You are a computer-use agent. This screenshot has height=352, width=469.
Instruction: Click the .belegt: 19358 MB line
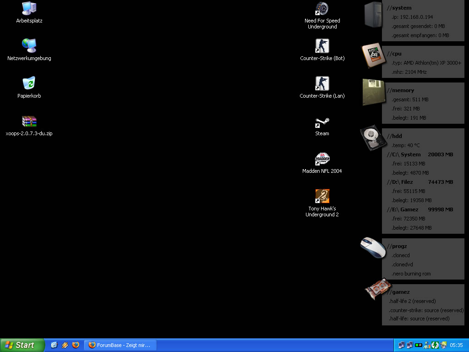point(412,200)
